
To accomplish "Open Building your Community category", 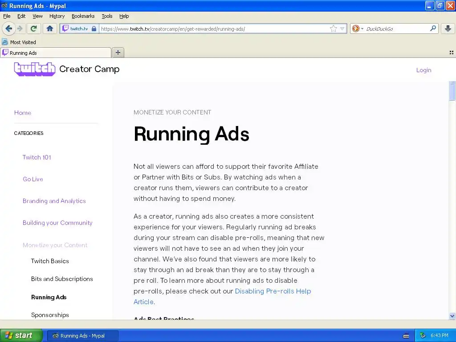I will (x=57, y=223).
